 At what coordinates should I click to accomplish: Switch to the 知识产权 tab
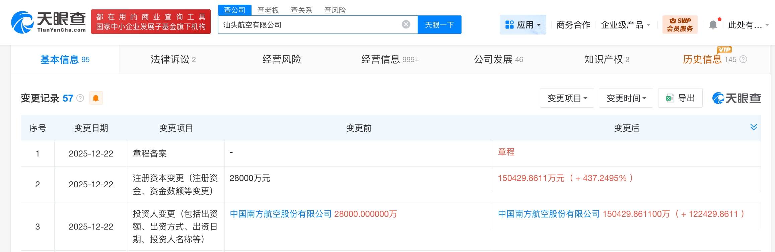click(x=606, y=60)
